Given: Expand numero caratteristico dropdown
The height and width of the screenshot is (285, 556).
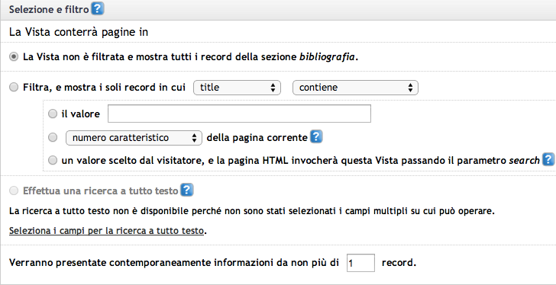Looking at the screenshot, I should [134, 138].
